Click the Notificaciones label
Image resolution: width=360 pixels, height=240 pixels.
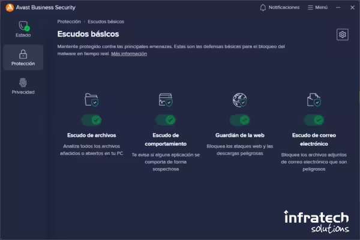(284, 8)
